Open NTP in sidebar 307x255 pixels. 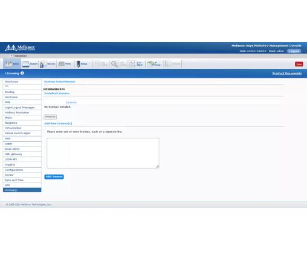point(22,185)
